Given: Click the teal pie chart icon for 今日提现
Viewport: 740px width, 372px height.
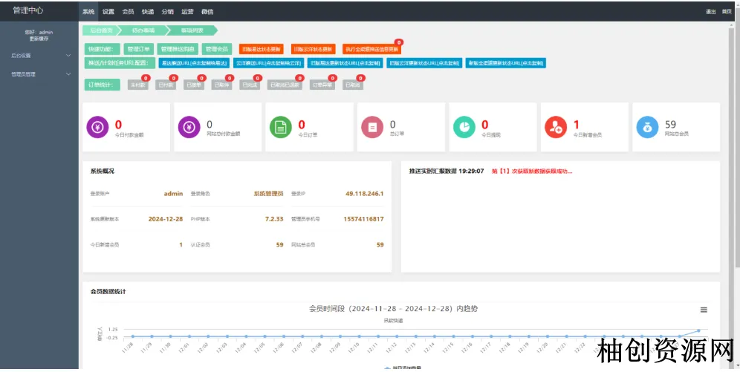Looking at the screenshot, I should click(x=464, y=128).
